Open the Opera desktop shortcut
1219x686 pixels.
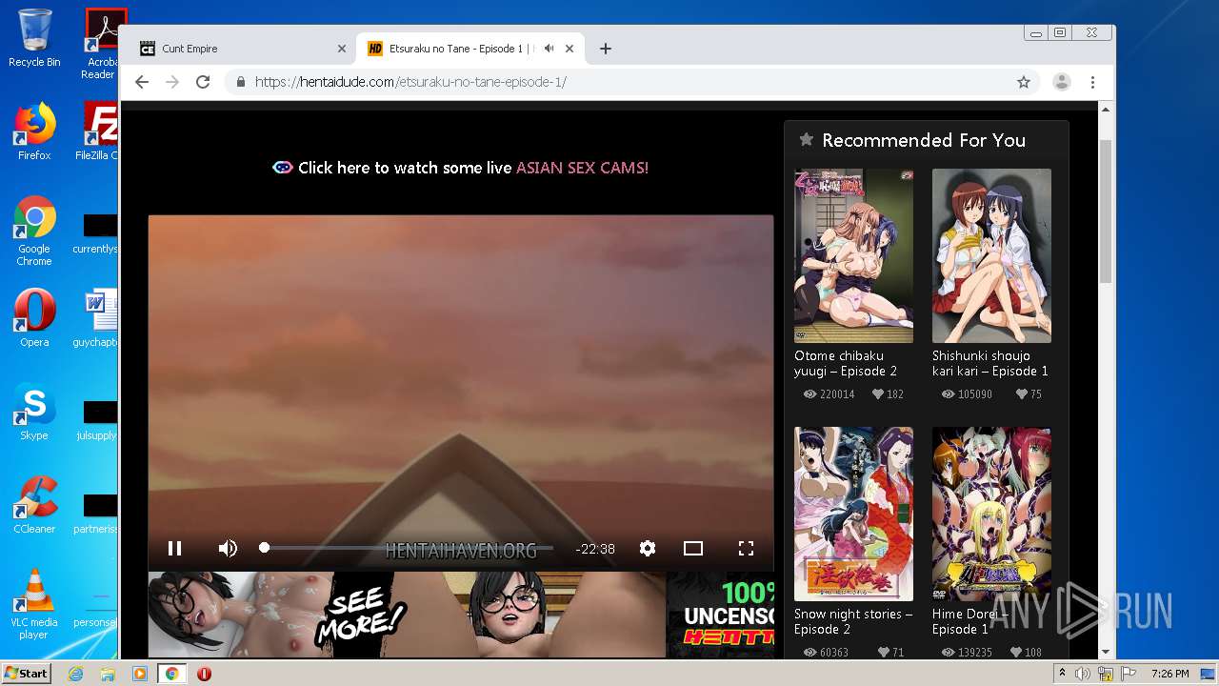tap(34, 318)
